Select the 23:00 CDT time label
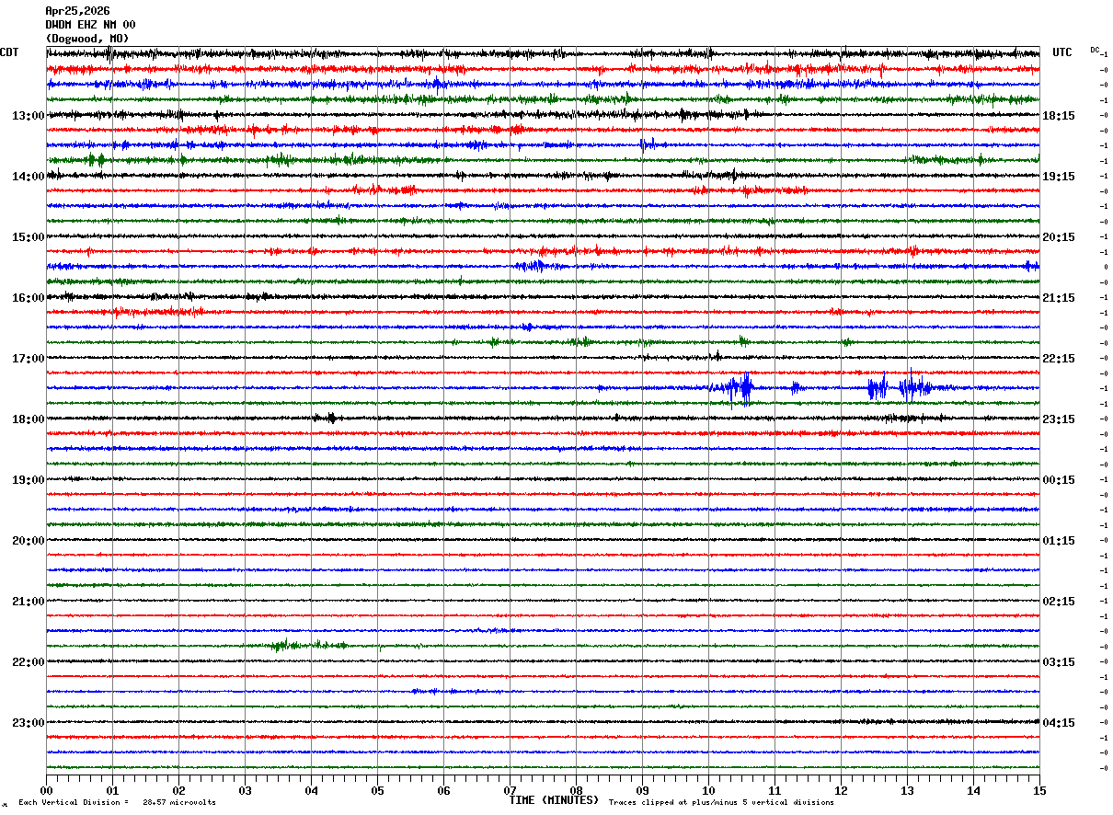 [29, 723]
